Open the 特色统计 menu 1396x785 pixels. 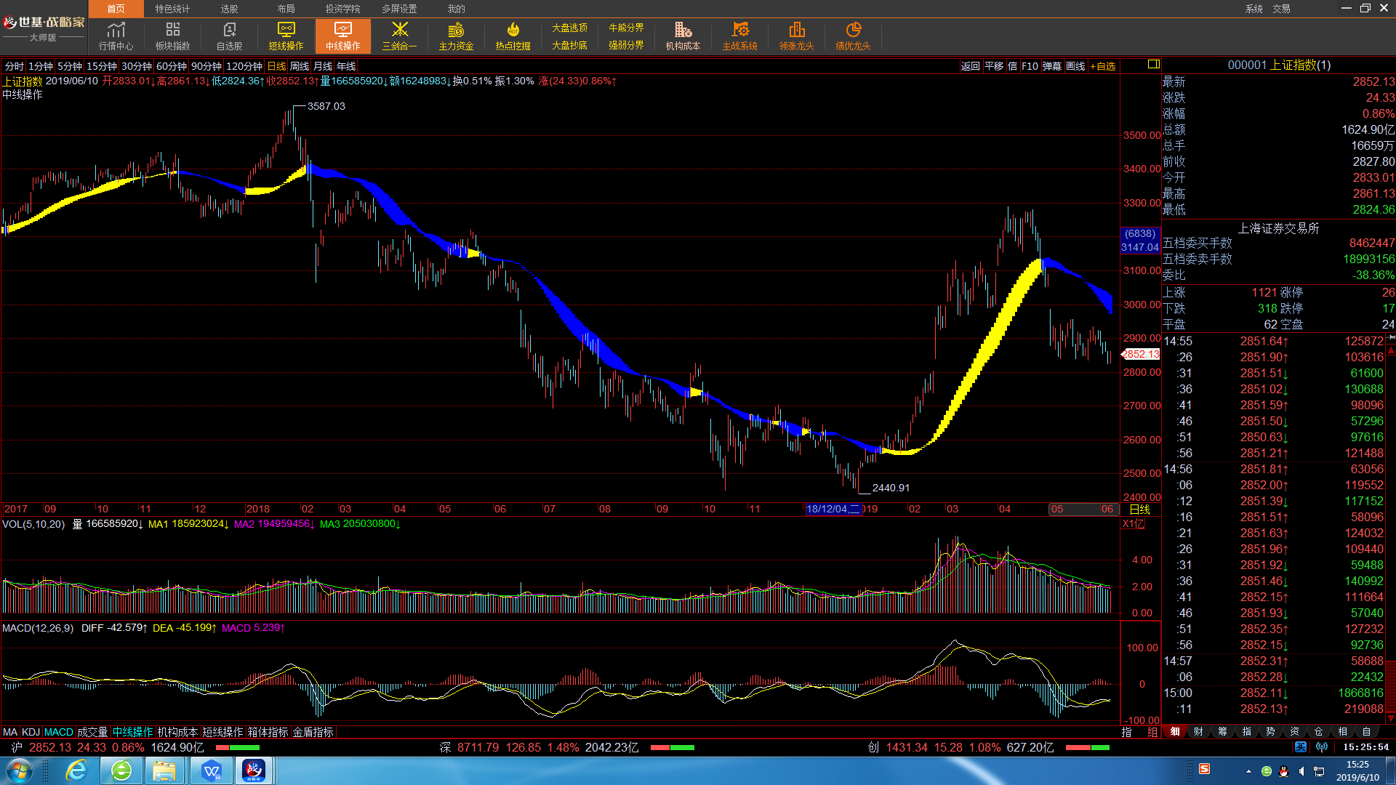coord(172,9)
